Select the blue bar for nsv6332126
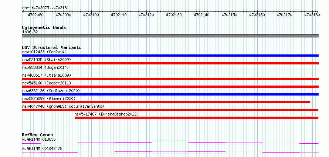This screenshot has width=329, height=157. [170, 94]
